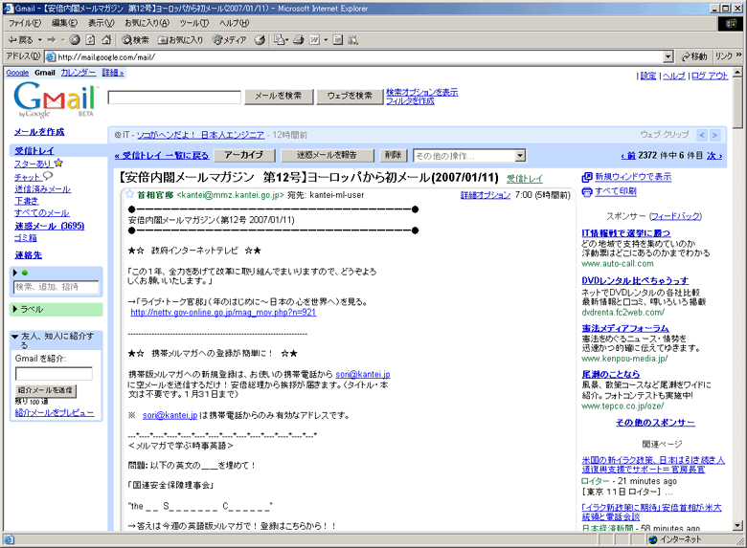Click the 迷惑メールを報告 button
747x548 pixels.
327,155
